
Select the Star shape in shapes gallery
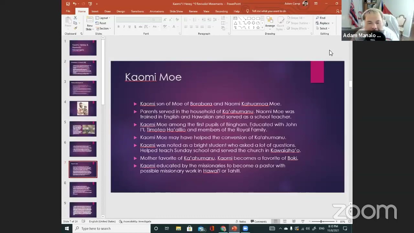click(x=258, y=28)
